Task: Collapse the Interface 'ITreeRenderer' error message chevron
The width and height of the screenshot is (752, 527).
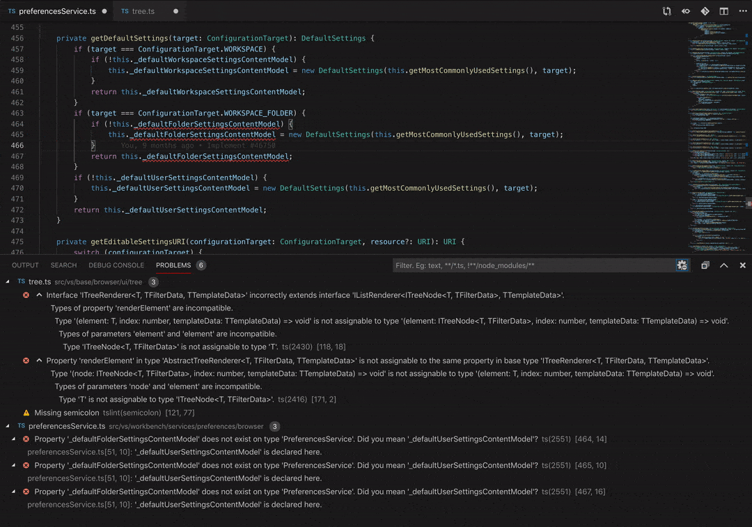Action: click(39, 295)
